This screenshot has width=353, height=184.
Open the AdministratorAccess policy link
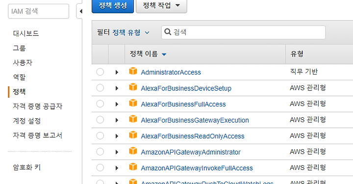coord(171,72)
